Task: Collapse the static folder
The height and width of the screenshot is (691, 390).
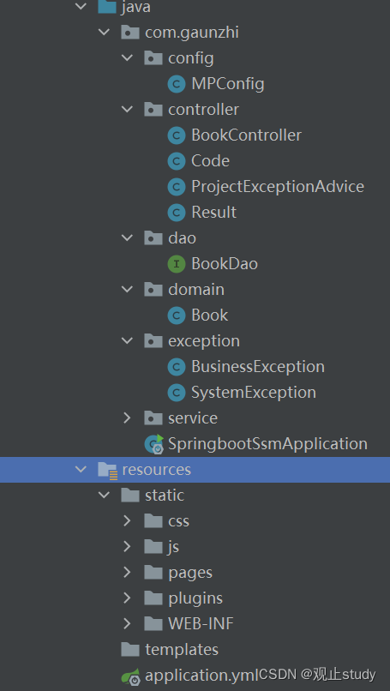Action: click(x=104, y=496)
